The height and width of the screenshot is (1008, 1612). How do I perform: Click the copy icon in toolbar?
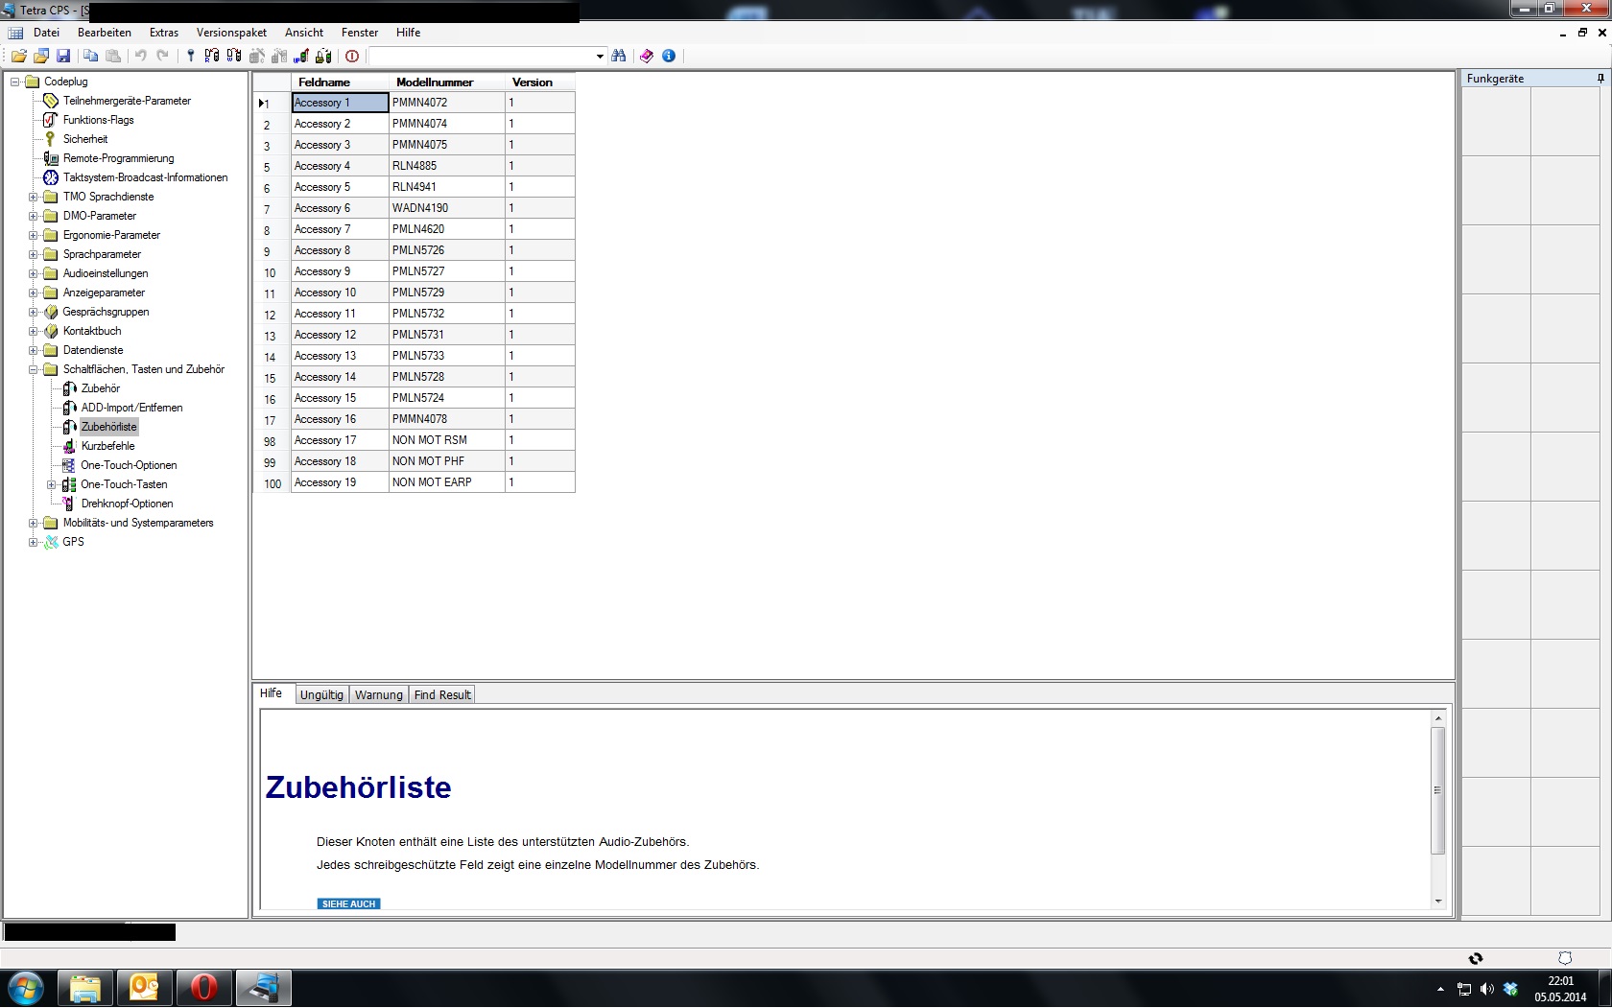[x=90, y=56]
